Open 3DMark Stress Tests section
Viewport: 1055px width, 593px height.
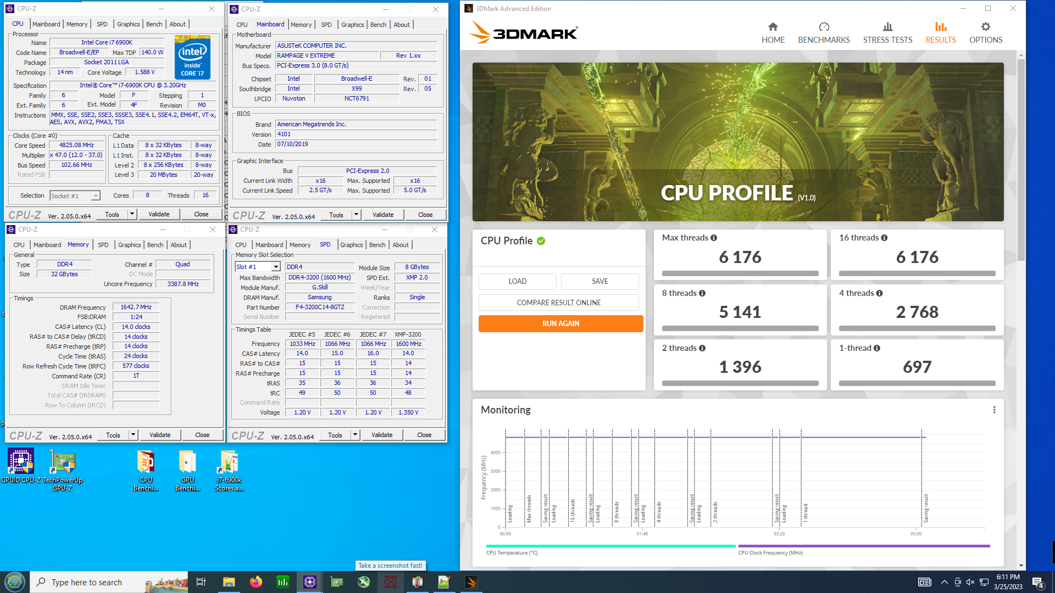click(x=887, y=33)
